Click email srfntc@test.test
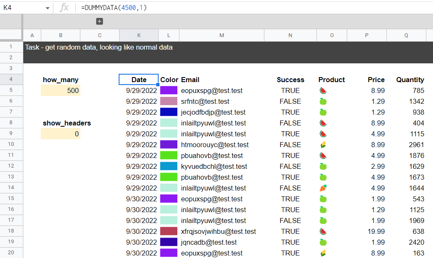433x258 pixels. point(205,101)
